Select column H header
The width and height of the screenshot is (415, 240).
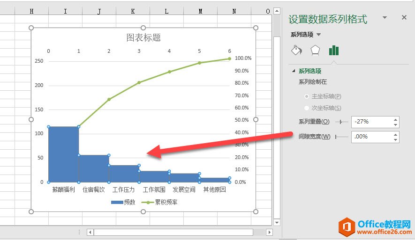click(x=31, y=11)
